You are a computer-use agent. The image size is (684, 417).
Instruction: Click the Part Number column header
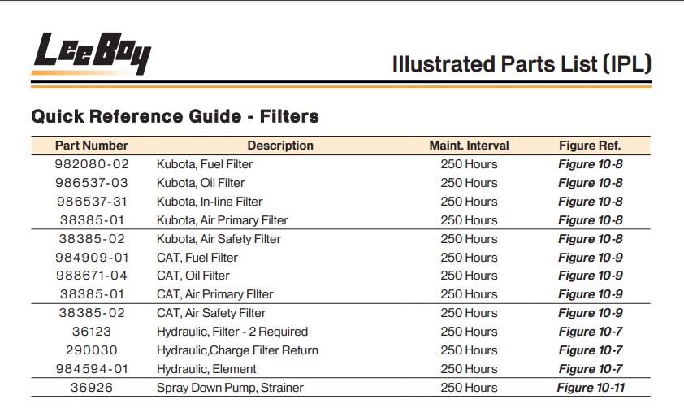[x=92, y=146]
